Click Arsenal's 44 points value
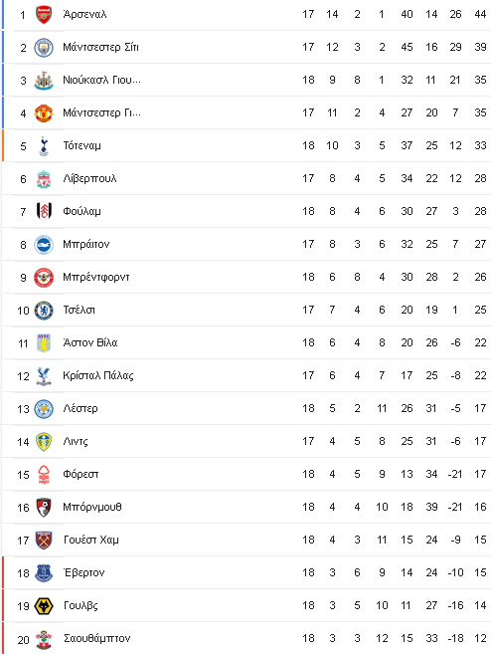This screenshot has height=654, width=491. (x=480, y=14)
